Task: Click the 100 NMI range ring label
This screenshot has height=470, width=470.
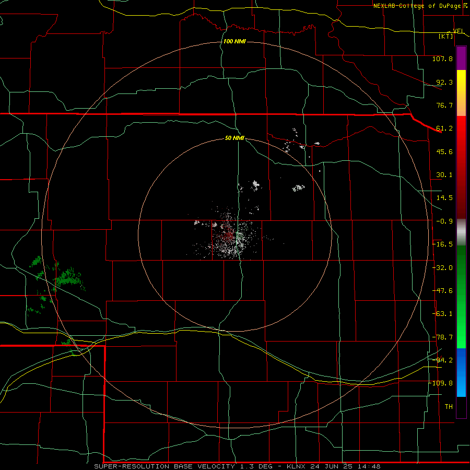Action: (x=234, y=41)
